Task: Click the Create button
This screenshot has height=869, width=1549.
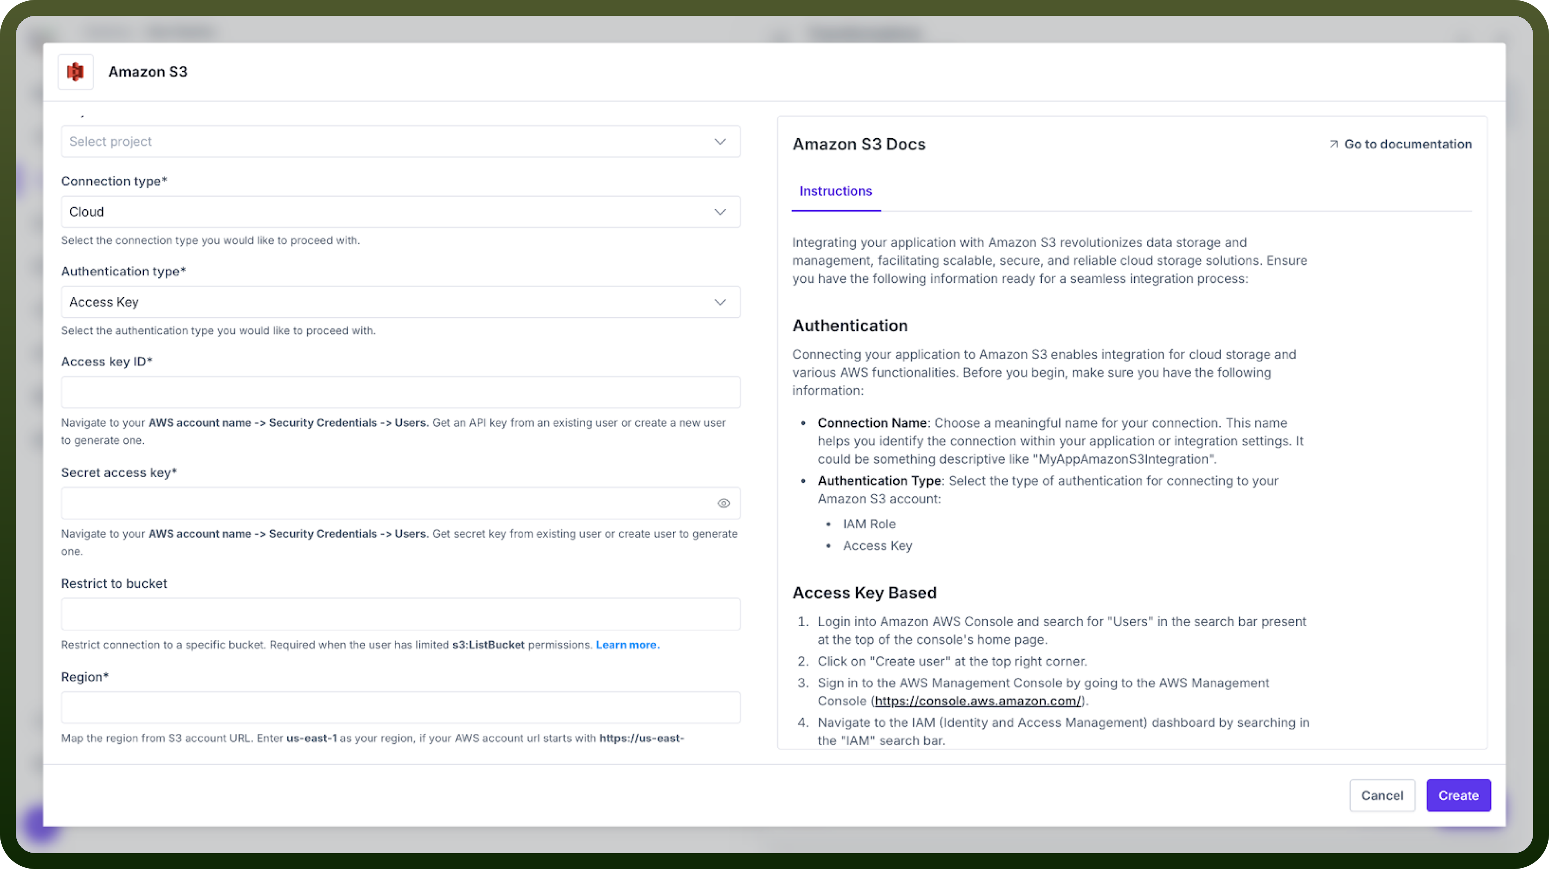Action: (x=1458, y=795)
